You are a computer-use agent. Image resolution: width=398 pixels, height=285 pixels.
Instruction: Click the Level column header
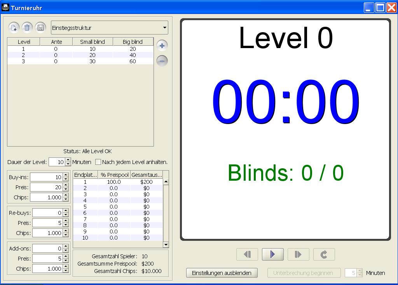click(24, 42)
